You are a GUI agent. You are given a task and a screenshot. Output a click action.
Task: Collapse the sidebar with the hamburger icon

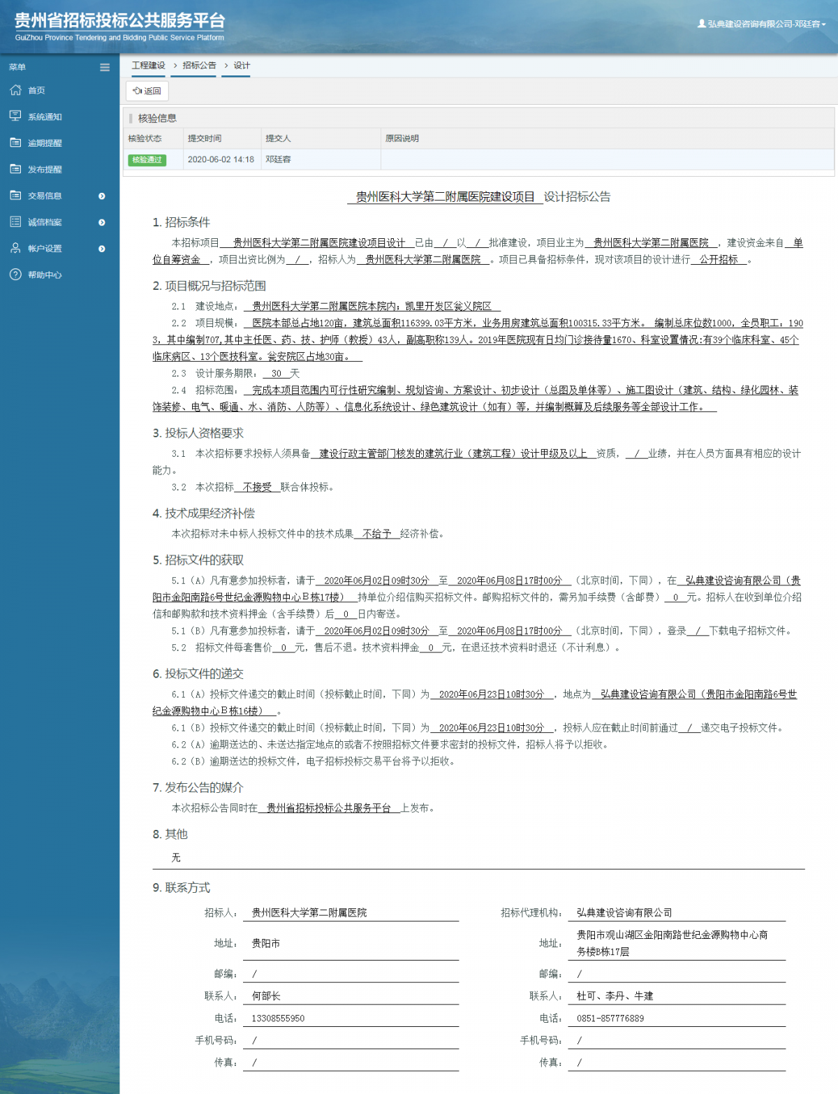[x=105, y=68]
